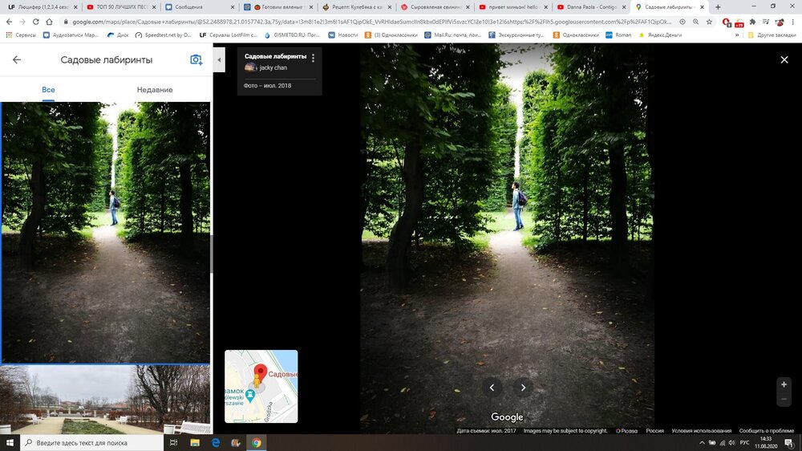The width and height of the screenshot is (802, 451).
Task: Open Другие закладки bookmarks folder
Action: pos(775,35)
